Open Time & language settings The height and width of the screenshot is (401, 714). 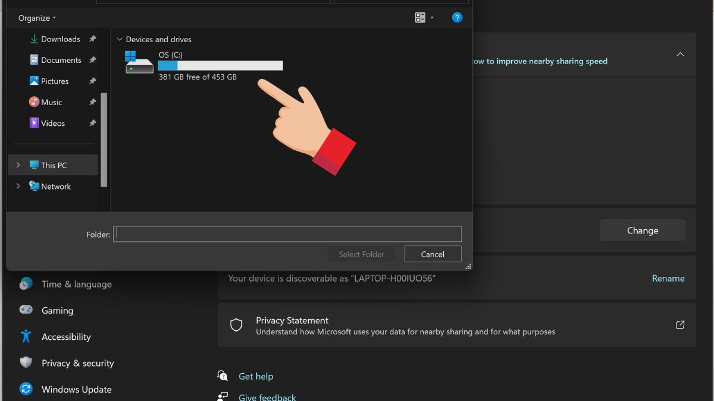click(x=76, y=284)
